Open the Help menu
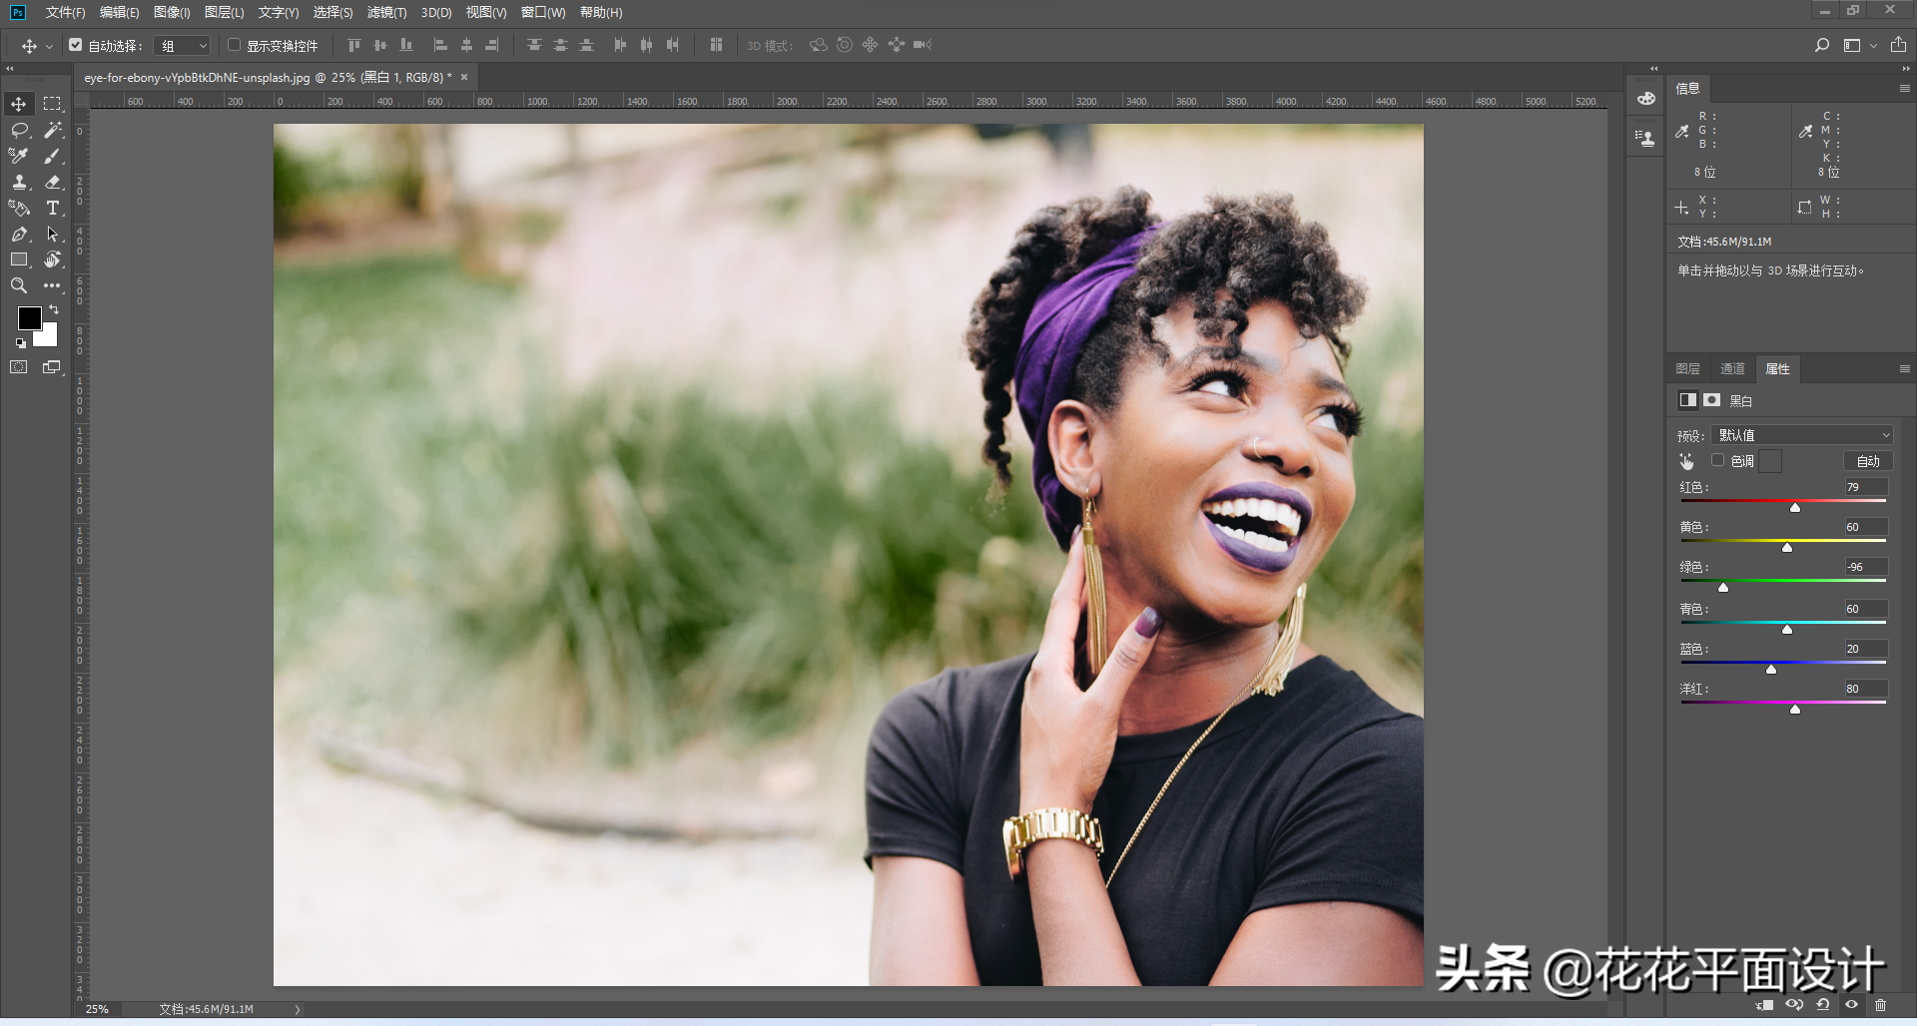 (601, 12)
